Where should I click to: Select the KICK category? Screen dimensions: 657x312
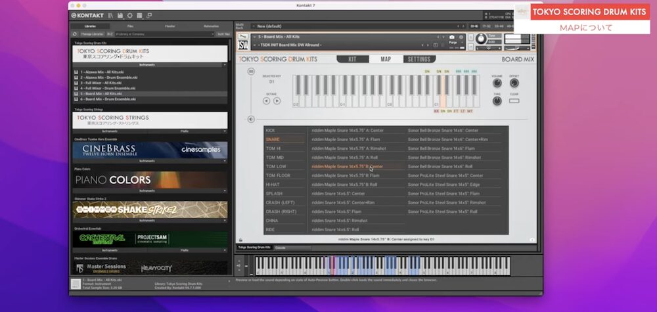point(285,131)
